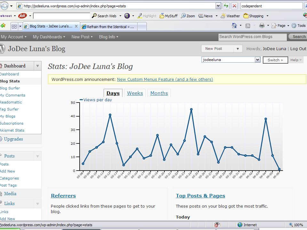Open the Refrain from the Identical browser tab
The height and width of the screenshot is (230, 307).
coord(109,27)
